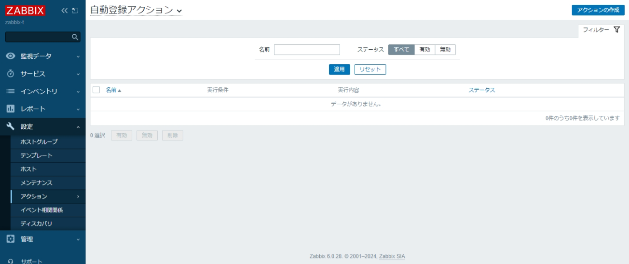
Task: Click the サポート headset icon
Action: click(10, 261)
